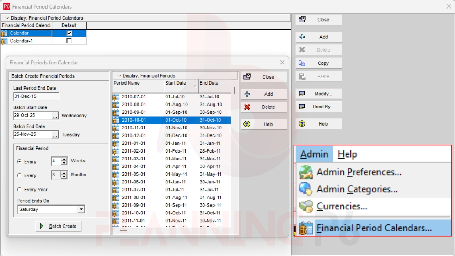This screenshot has width=455, height=256.
Task: Click the Financial Period Calendars menu icon
Action: pos(306,228)
